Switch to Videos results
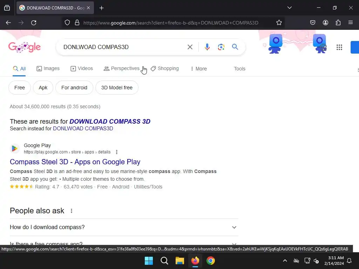 click(82, 69)
